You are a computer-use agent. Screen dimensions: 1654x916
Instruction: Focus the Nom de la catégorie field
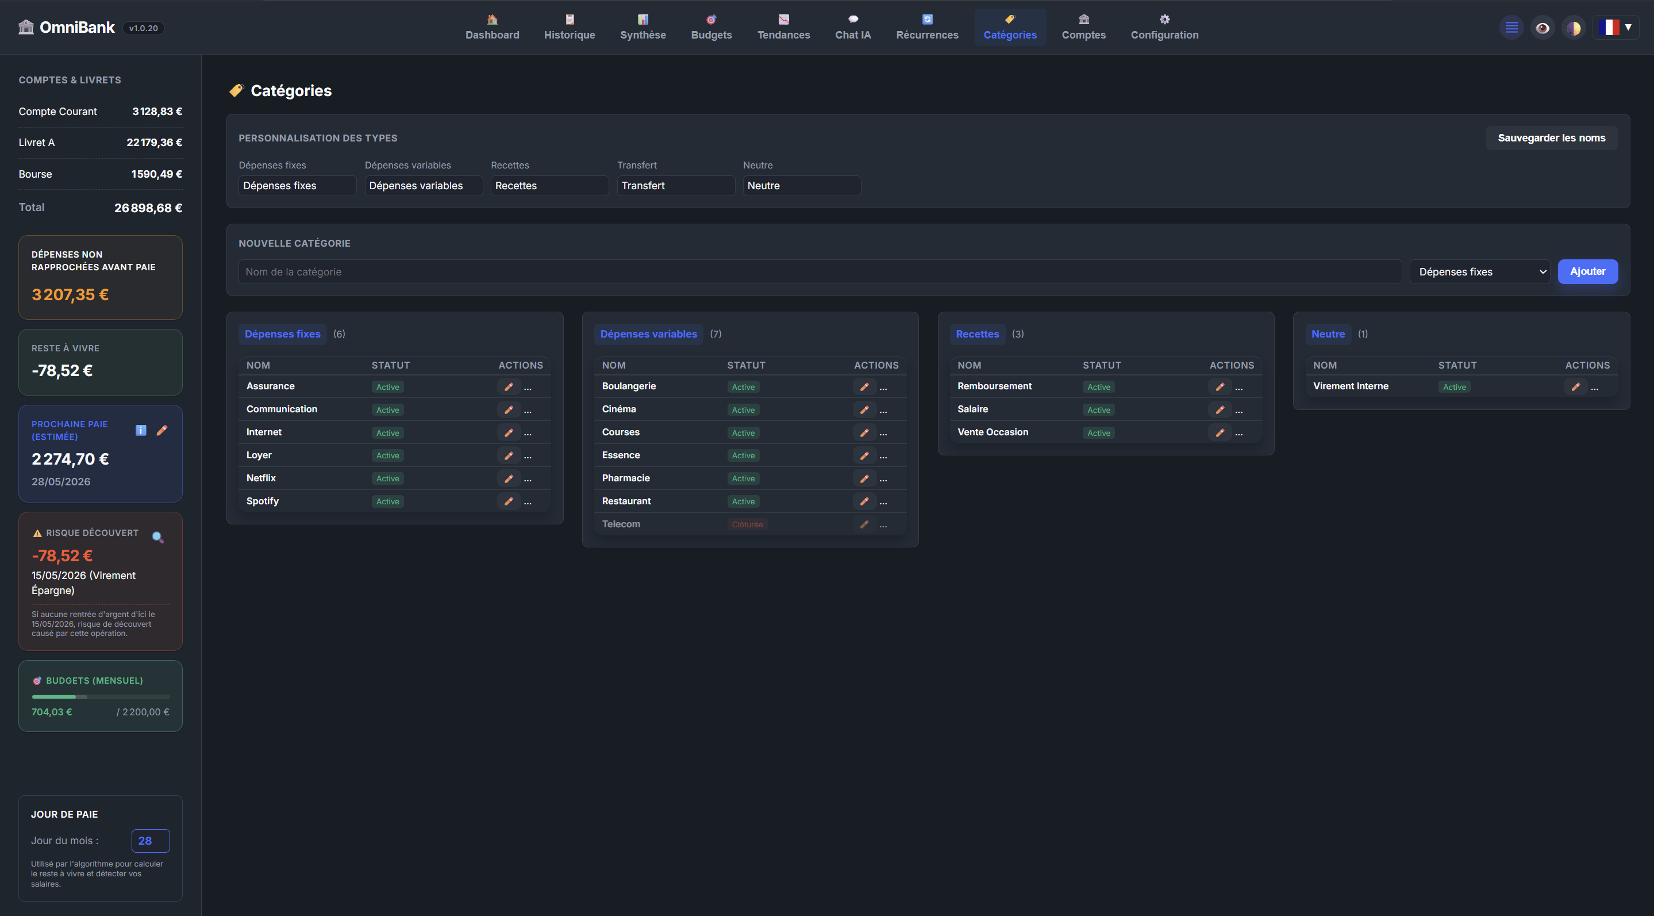820,272
